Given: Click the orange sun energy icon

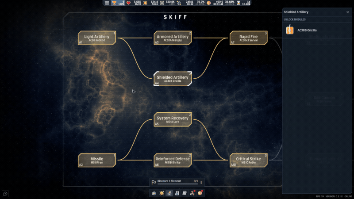Looking at the screenshot, I should pos(145,3).
